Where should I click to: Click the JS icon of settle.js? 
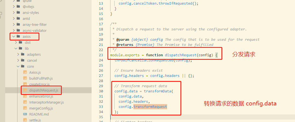click(x=25, y=120)
